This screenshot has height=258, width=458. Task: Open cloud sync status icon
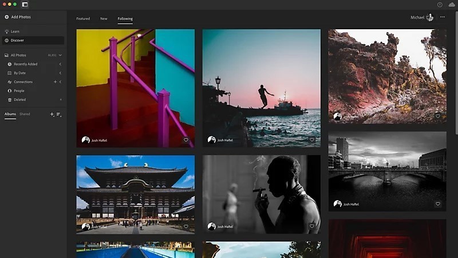(x=452, y=5)
